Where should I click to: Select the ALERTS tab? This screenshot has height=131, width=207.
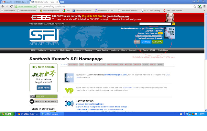(x=64, y=65)
